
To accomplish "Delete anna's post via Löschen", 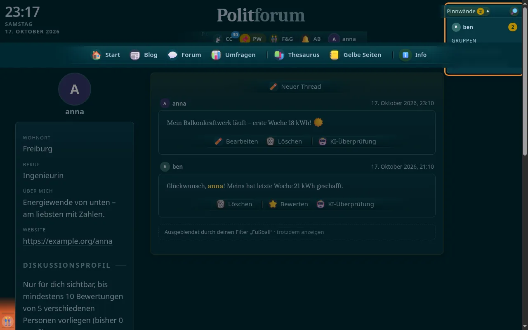I will pyautogui.click(x=284, y=141).
